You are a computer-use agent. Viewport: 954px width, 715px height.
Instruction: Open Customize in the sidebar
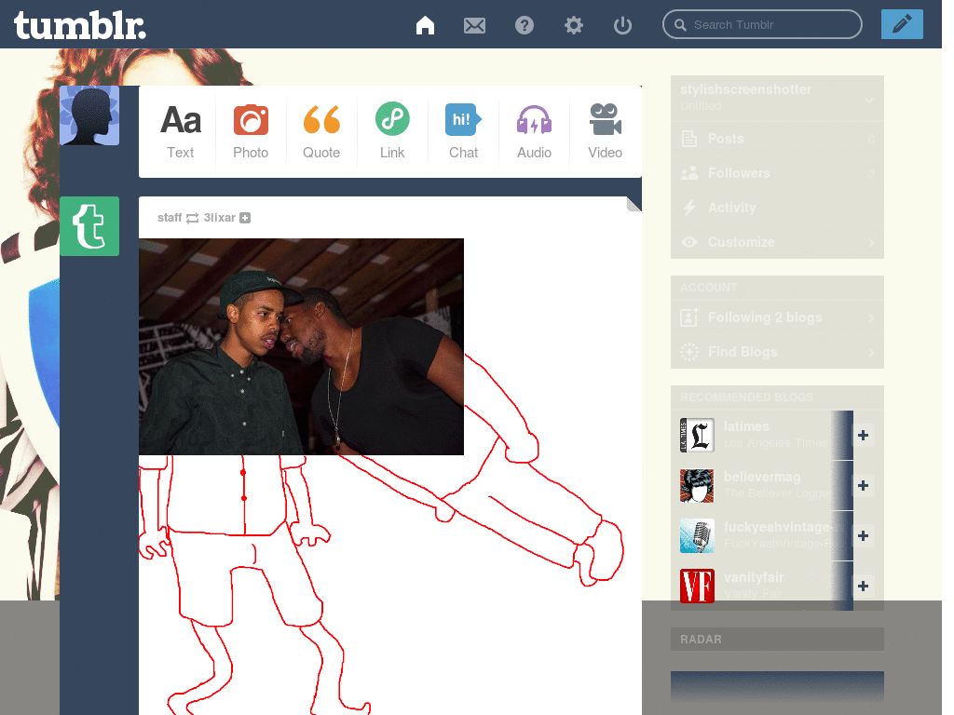click(x=777, y=242)
